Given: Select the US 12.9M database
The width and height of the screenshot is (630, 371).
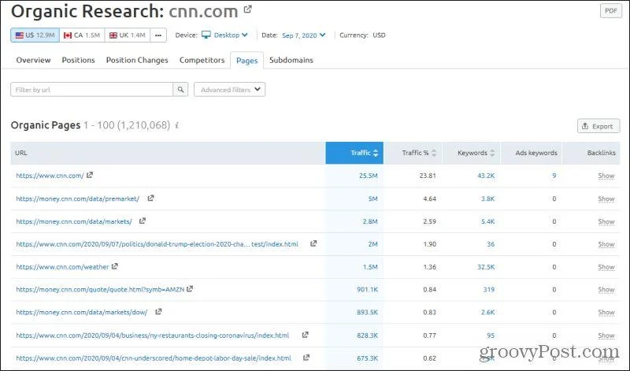Looking at the screenshot, I should tap(35, 35).
